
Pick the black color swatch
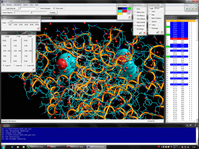point(120,9)
